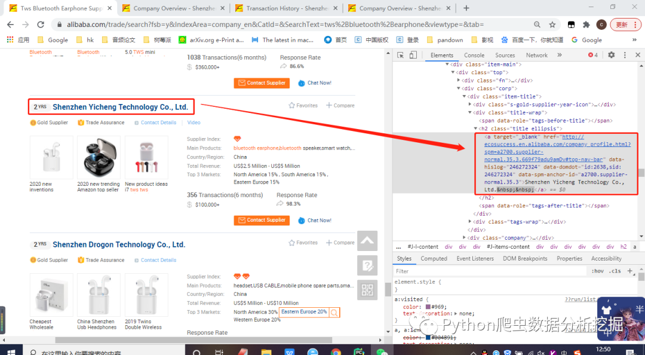
Task: Click the #969 color swatch
Action: [x=428, y=307]
